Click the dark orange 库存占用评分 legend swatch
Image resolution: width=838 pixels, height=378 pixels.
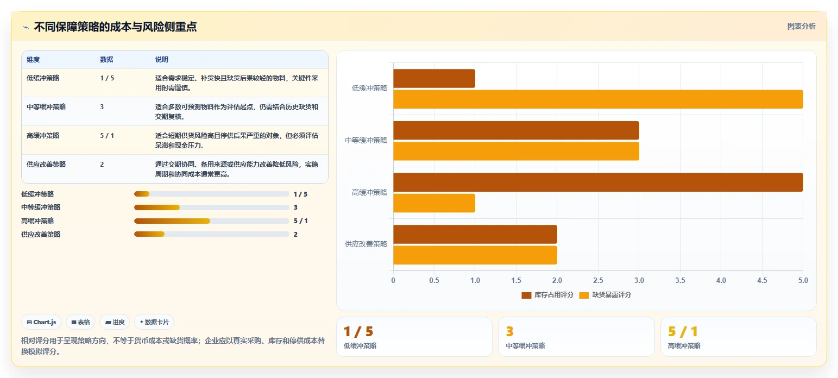point(526,295)
